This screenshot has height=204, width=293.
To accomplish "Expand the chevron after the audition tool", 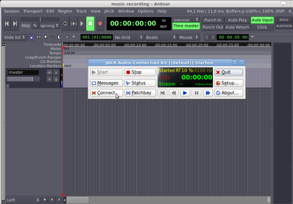I will pyautogui.click(x=74, y=37).
